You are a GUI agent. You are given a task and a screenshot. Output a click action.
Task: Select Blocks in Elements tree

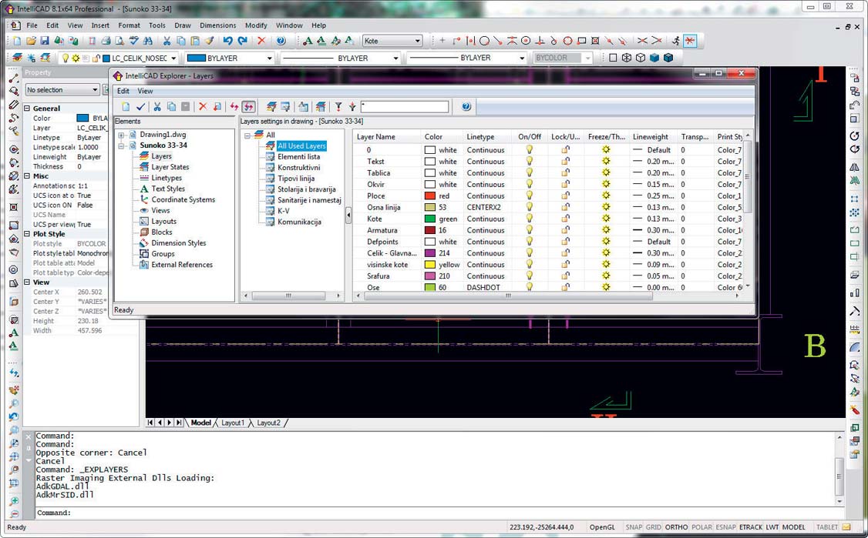[162, 232]
